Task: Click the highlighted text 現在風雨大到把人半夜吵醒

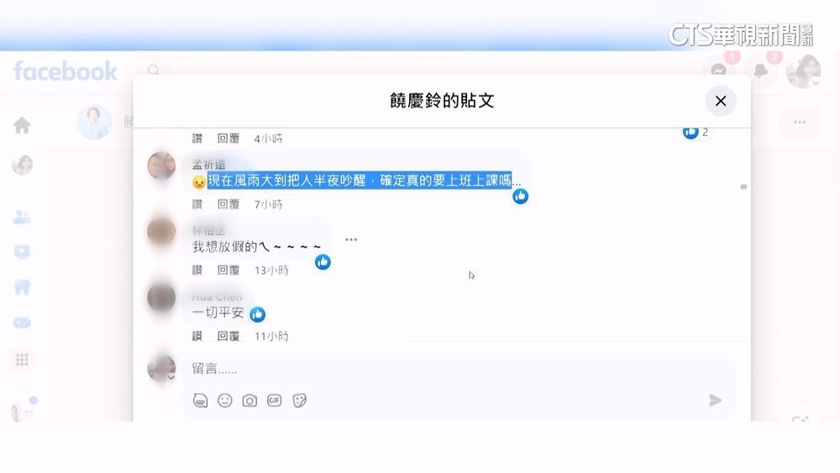Action: tap(286, 181)
